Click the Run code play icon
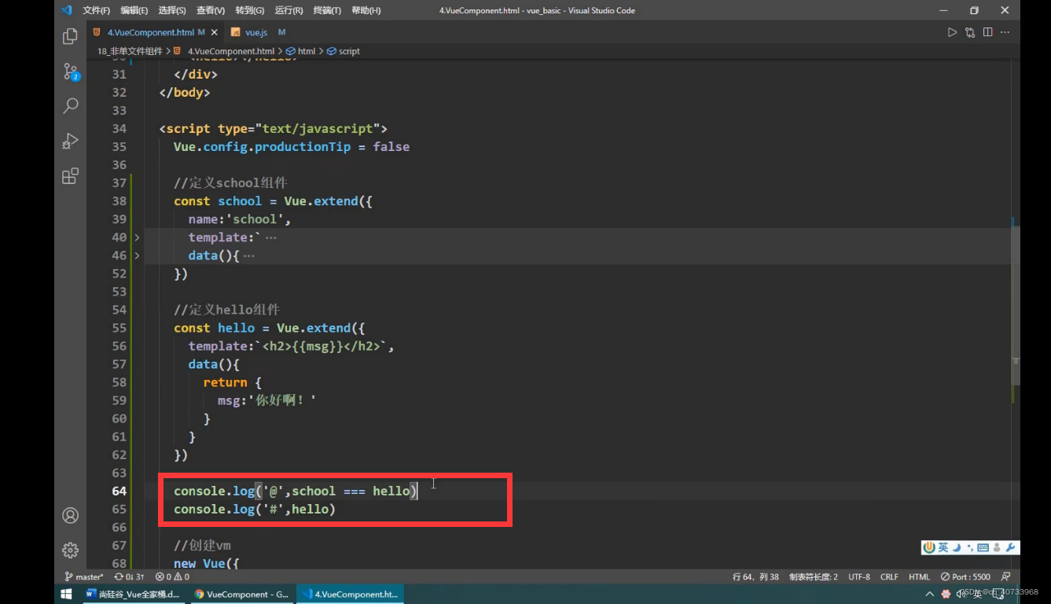The height and width of the screenshot is (604, 1051). pos(952,32)
